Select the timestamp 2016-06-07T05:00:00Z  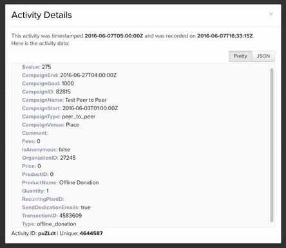[x=114, y=36]
